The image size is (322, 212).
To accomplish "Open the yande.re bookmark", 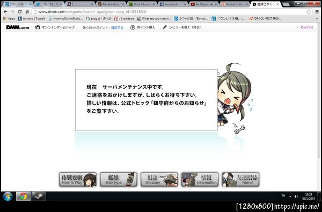I will coord(123,19).
